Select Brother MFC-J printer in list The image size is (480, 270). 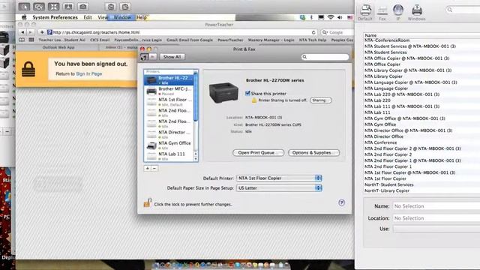coord(169,91)
